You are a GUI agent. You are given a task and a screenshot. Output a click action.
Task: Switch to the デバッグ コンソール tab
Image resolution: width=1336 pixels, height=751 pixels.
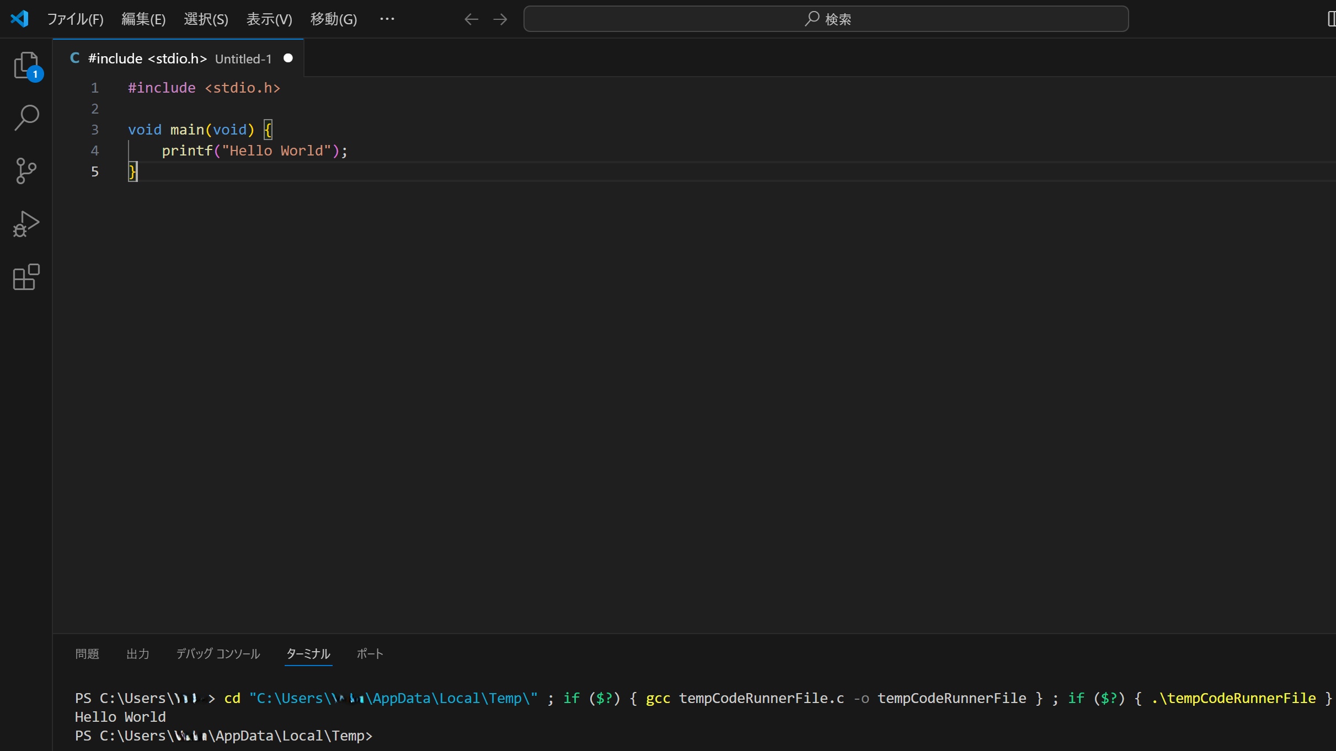click(x=218, y=653)
